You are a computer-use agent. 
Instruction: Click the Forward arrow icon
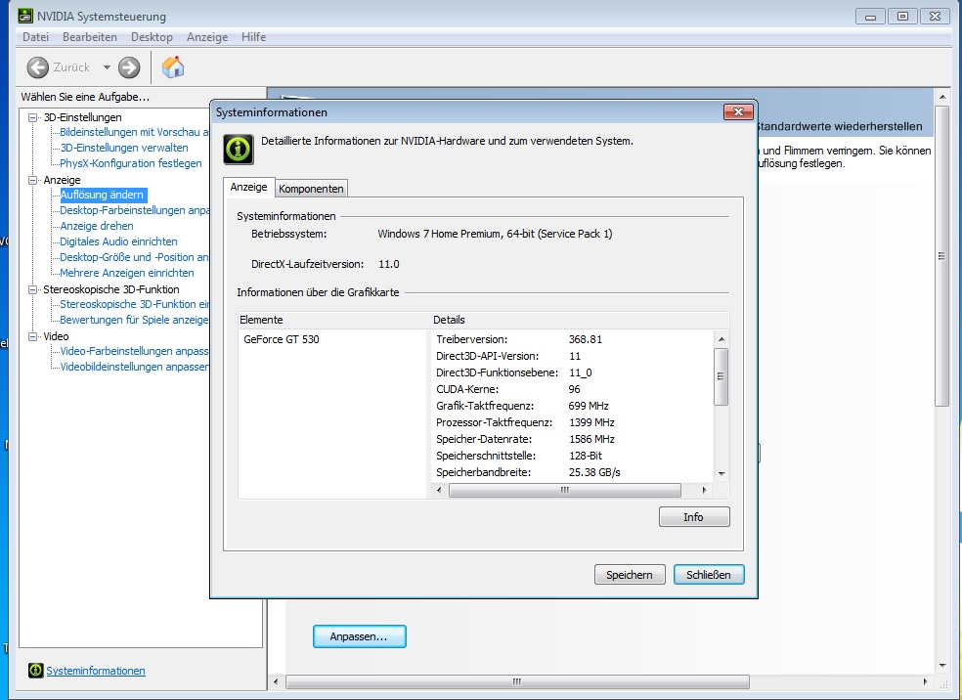(x=129, y=67)
